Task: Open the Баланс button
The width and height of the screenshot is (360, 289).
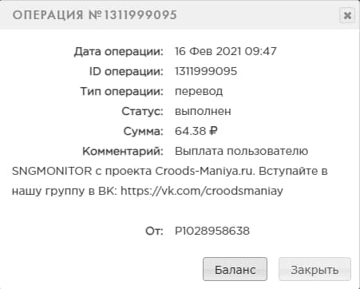Action: coord(235,269)
